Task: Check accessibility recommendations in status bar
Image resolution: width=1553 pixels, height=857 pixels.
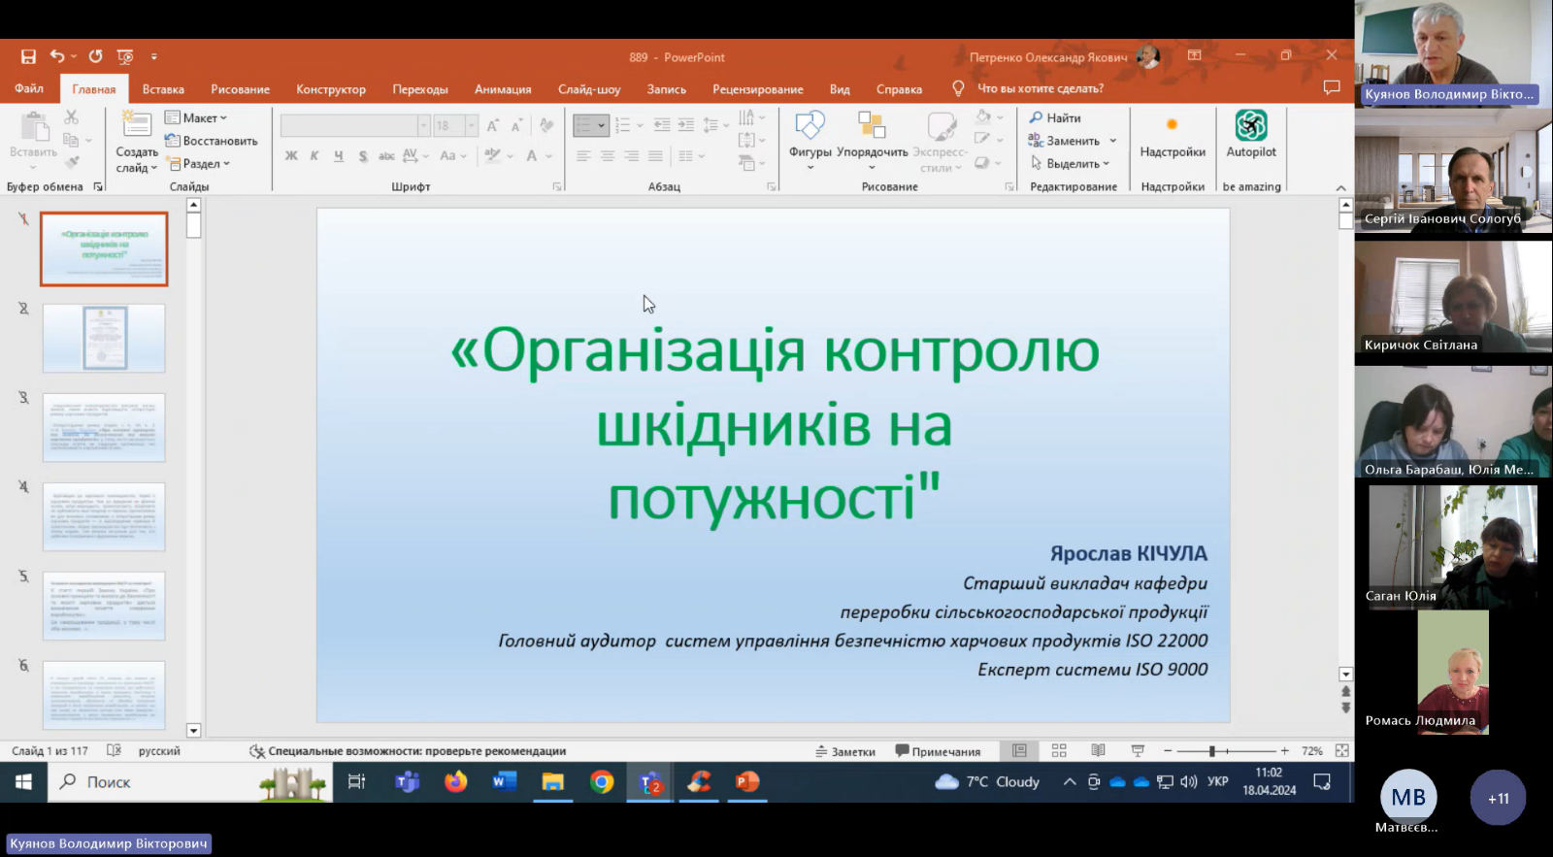Action: click(408, 751)
